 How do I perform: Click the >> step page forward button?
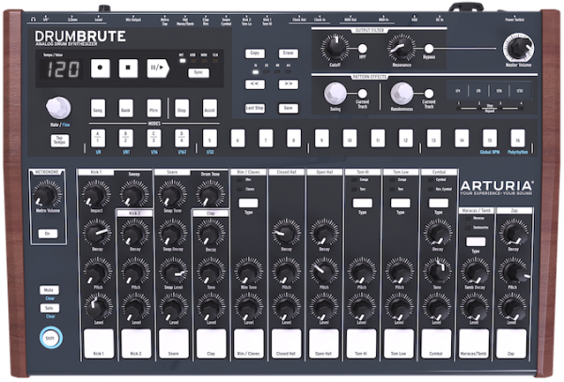pyautogui.click(x=289, y=84)
